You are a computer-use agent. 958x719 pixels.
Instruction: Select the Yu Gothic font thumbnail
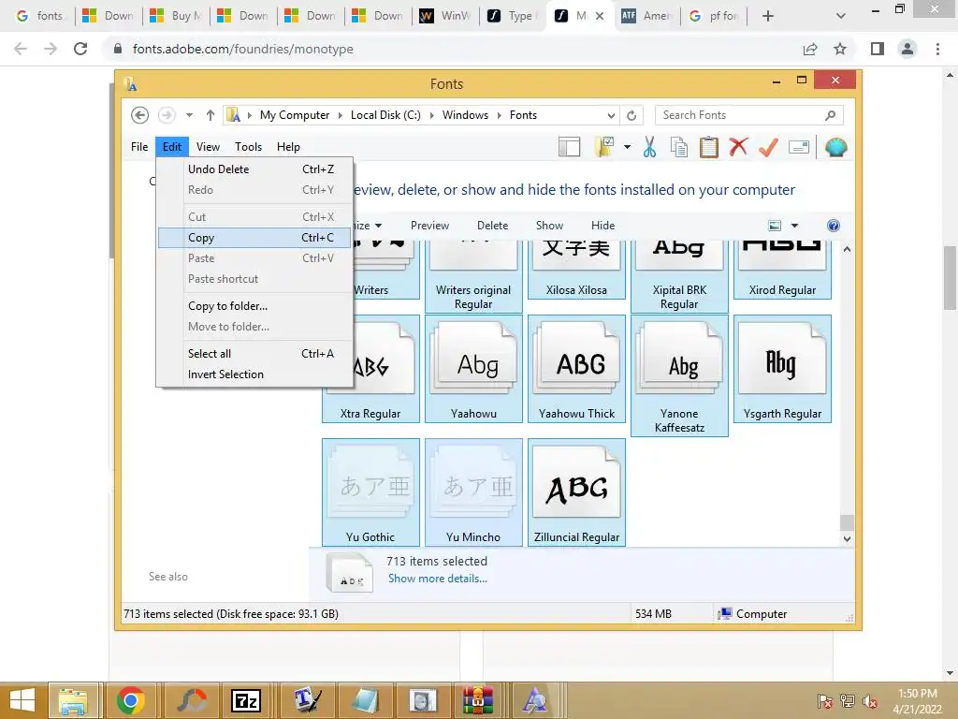point(370,492)
